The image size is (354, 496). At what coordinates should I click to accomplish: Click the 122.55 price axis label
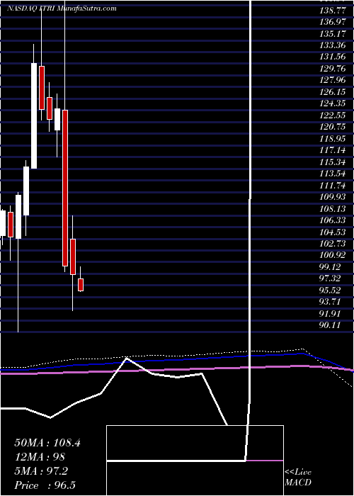pos(333,115)
